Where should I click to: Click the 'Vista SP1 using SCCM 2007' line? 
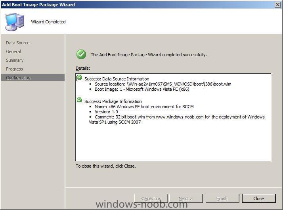(115, 122)
